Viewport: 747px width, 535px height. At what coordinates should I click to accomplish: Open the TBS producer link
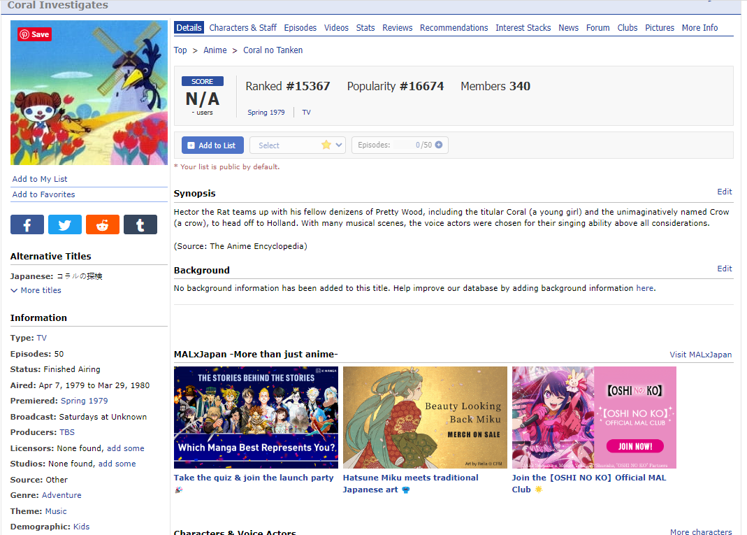[x=67, y=432]
